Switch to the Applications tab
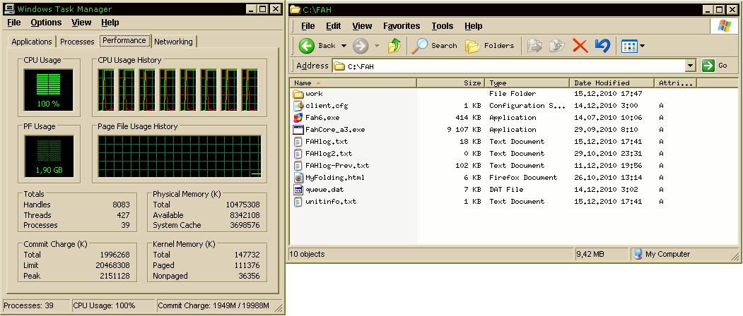The height and width of the screenshot is (316, 743). [x=32, y=42]
